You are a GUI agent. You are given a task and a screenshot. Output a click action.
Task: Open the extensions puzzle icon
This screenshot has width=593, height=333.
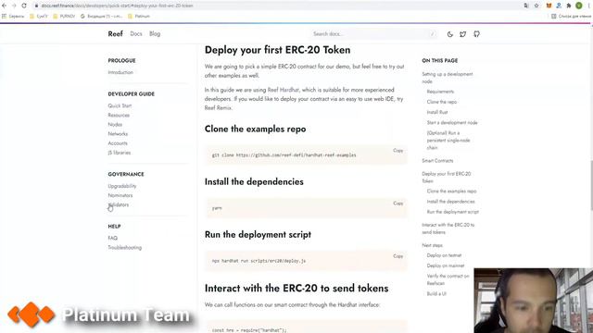pyautogui.click(x=568, y=6)
